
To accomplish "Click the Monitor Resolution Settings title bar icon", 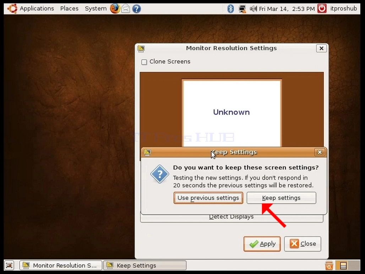I will click(x=141, y=48).
